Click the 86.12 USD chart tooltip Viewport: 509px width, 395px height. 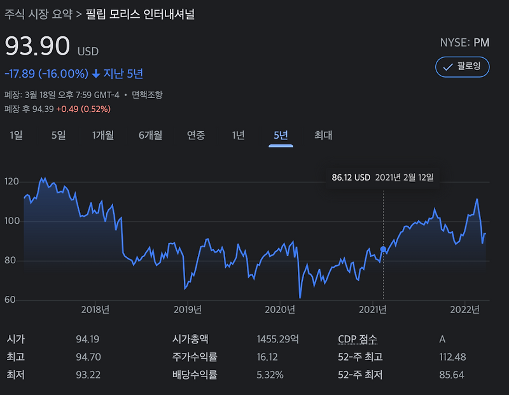(383, 177)
